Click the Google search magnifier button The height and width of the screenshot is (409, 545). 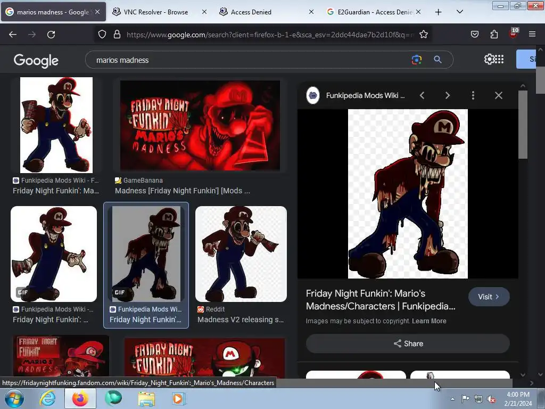437,60
